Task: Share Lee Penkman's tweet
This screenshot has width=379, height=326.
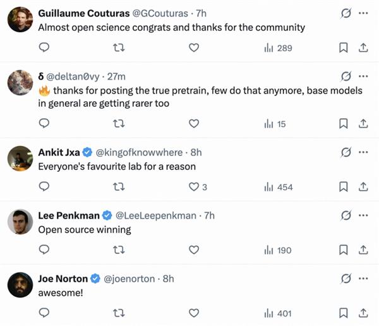Action: (x=363, y=250)
